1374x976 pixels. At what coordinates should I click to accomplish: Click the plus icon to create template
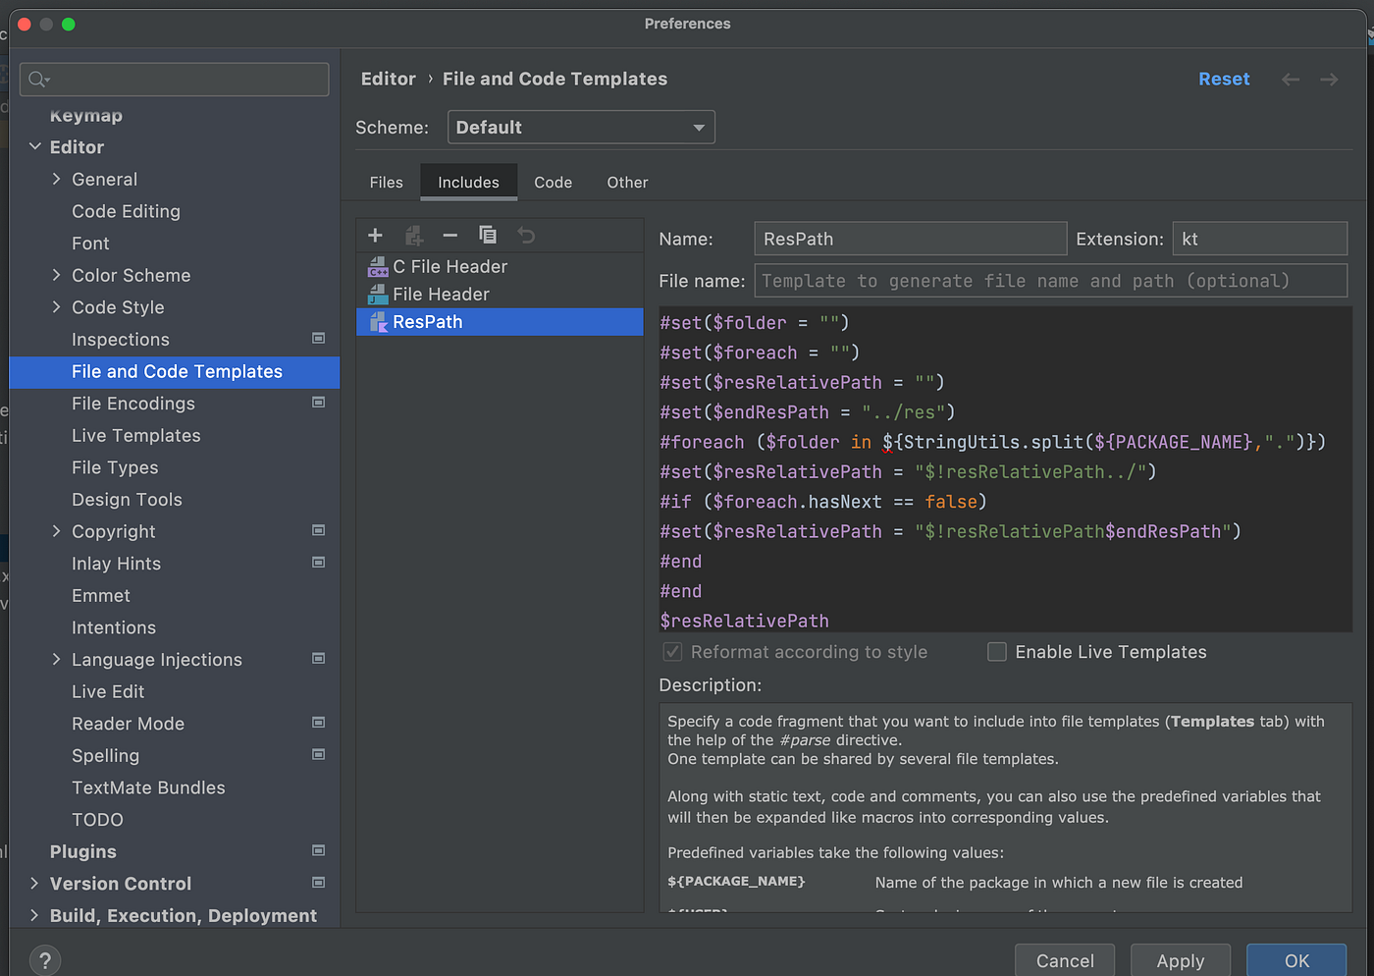pyautogui.click(x=375, y=235)
